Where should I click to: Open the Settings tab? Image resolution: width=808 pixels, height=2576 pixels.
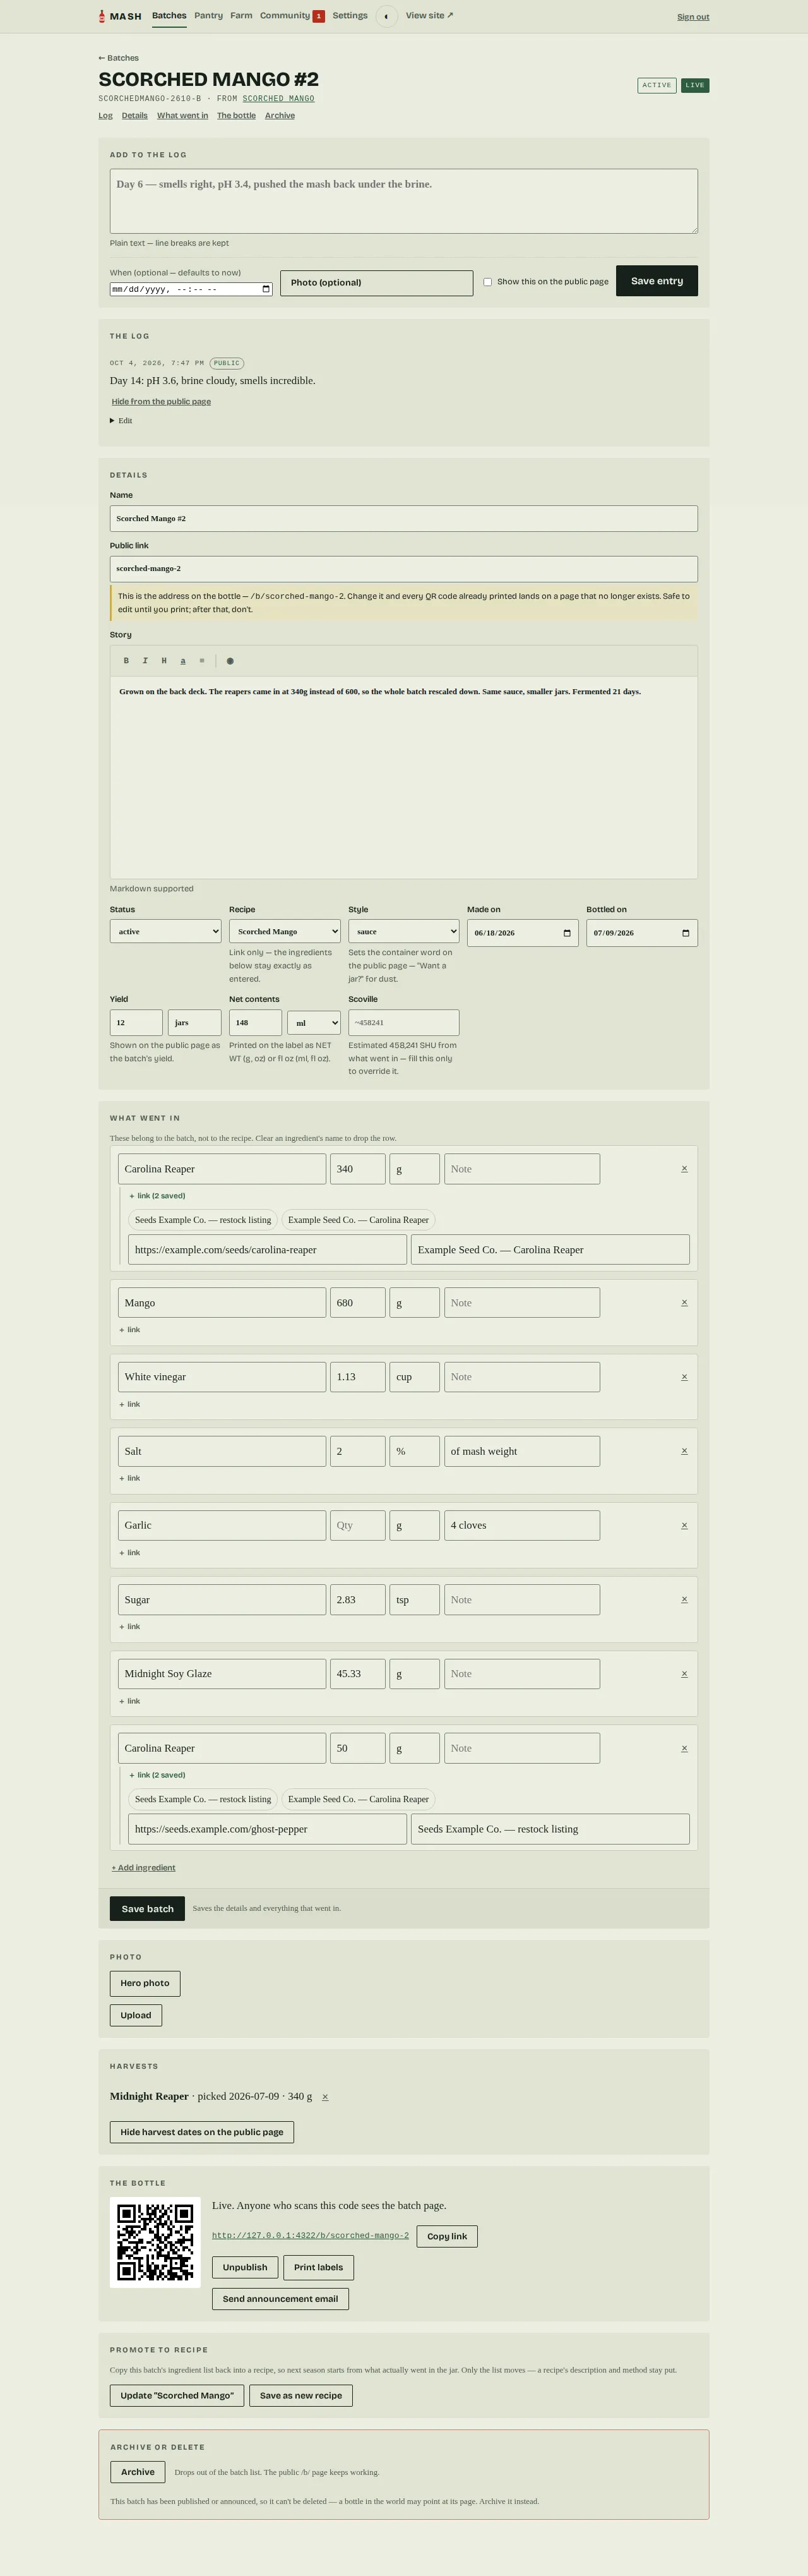(x=350, y=16)
